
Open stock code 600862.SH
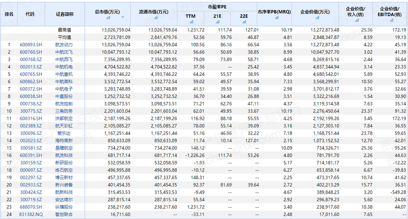31,81
